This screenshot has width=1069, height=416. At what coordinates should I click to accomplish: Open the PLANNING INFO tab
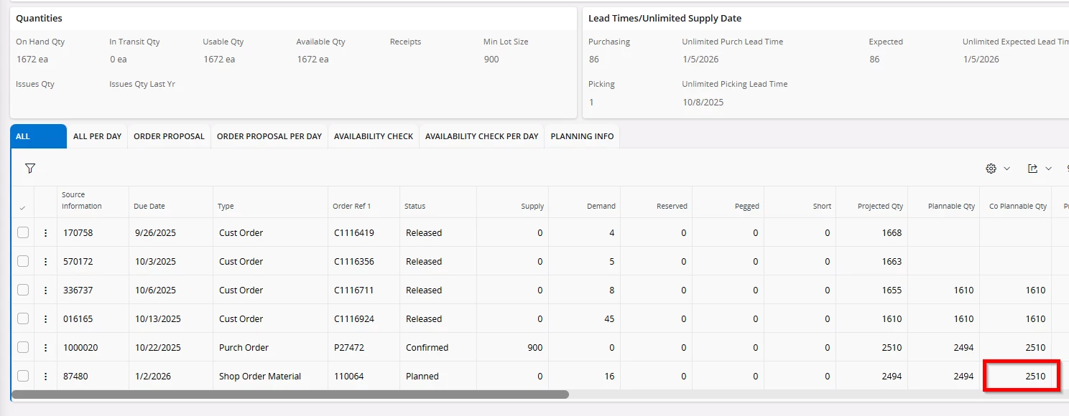coord(582,136)
